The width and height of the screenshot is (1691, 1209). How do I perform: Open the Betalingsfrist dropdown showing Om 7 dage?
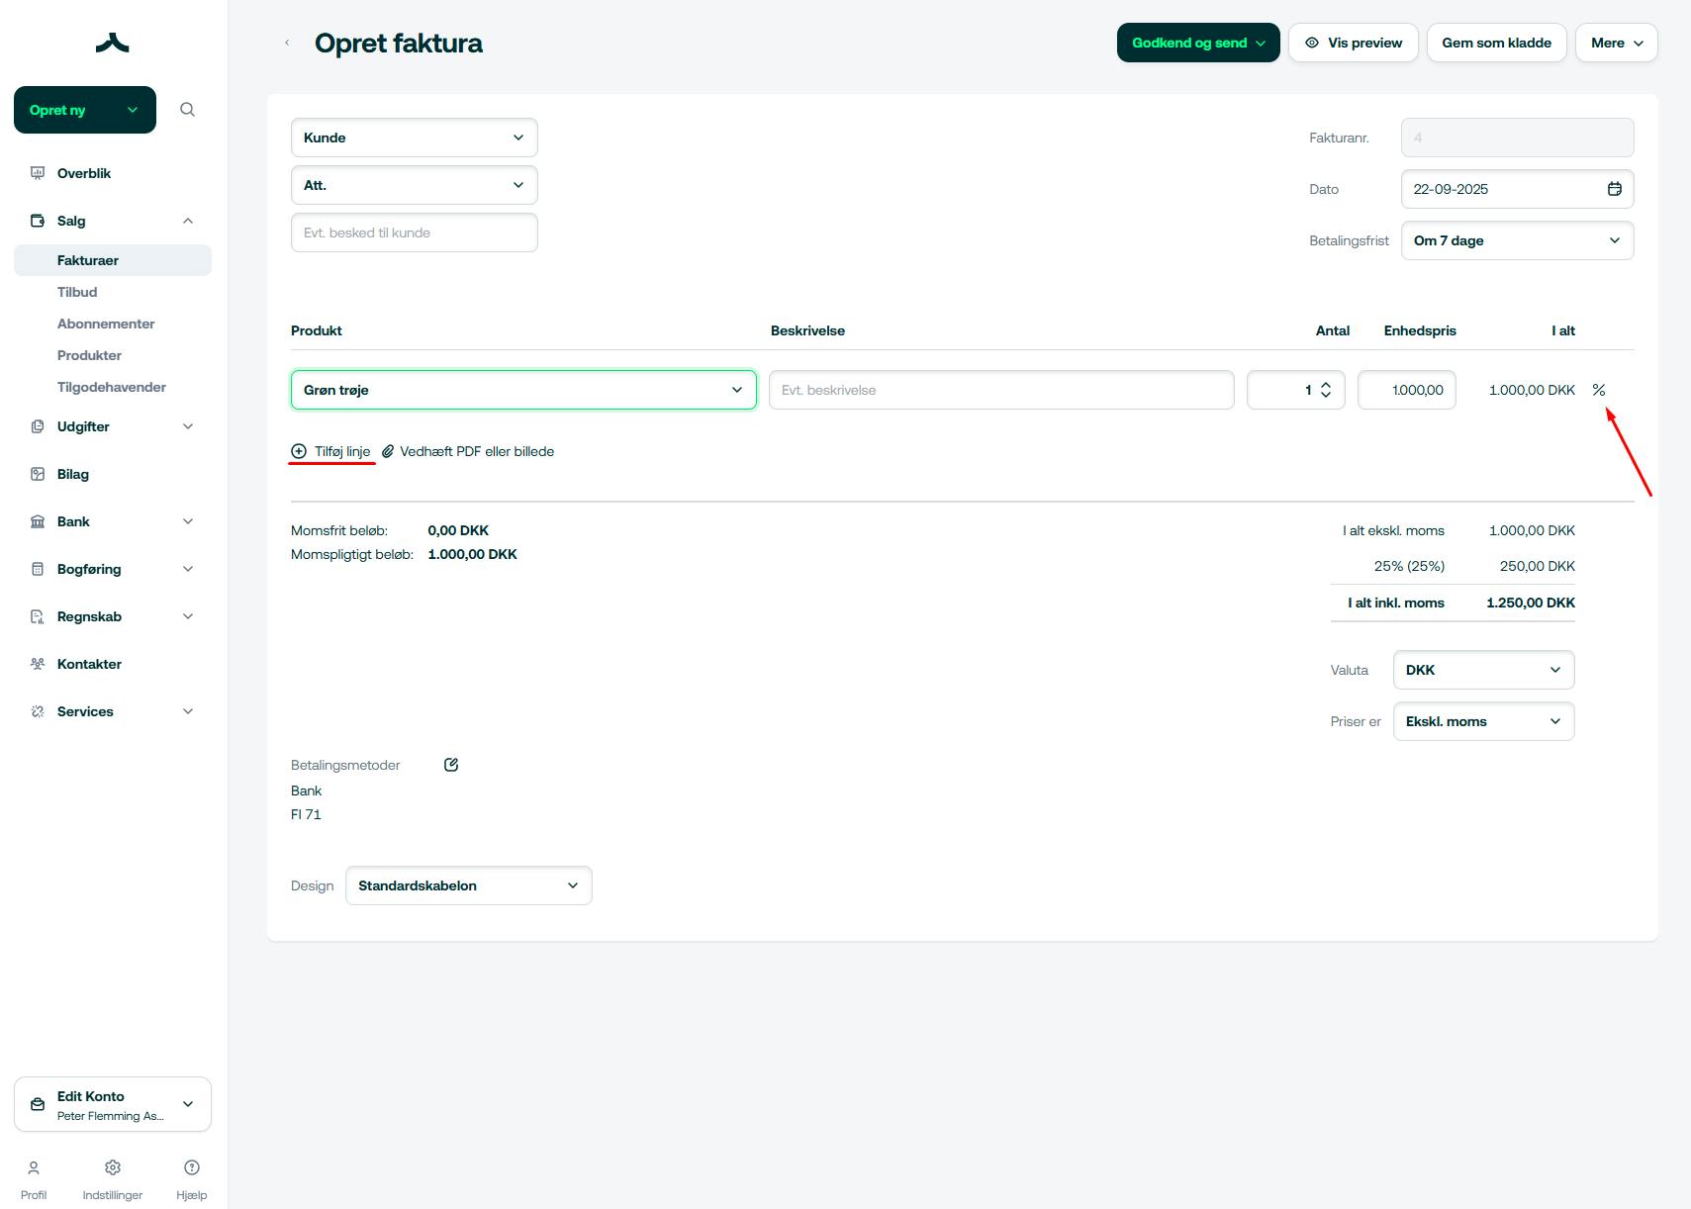(1517, 240)
